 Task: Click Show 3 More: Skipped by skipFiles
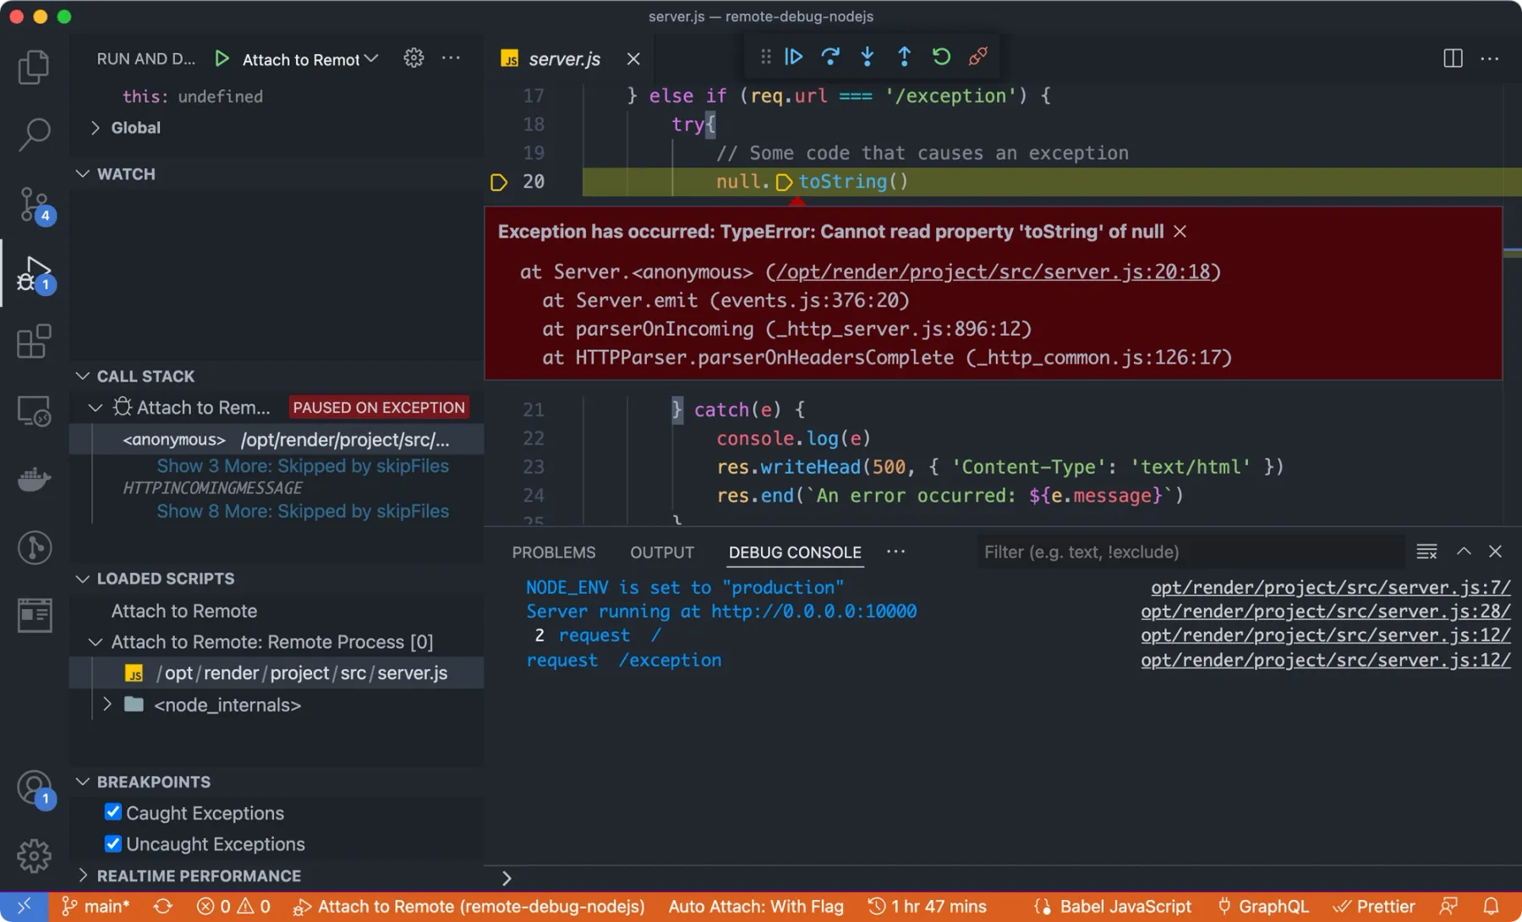302,465
